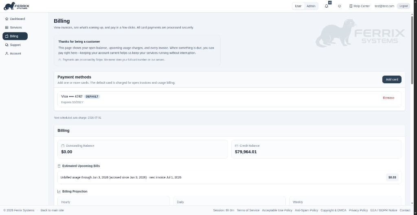Click the DEFAULT badge on Visa card
This screenshot has width=417, height=215.
(92, 97)
